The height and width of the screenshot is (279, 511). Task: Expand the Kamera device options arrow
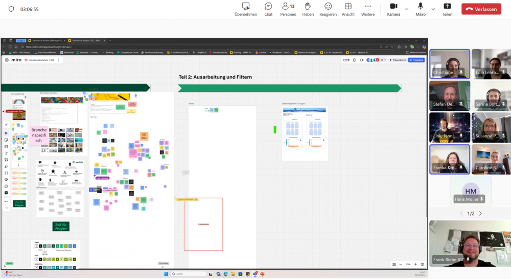[x=407, y=9]
